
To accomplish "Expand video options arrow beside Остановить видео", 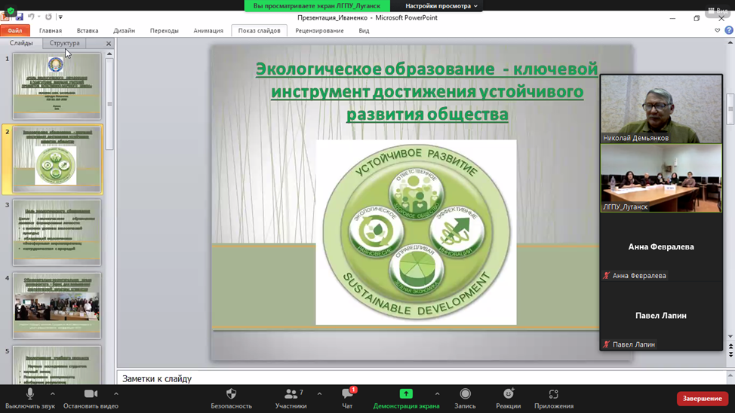I will [116, 393].
